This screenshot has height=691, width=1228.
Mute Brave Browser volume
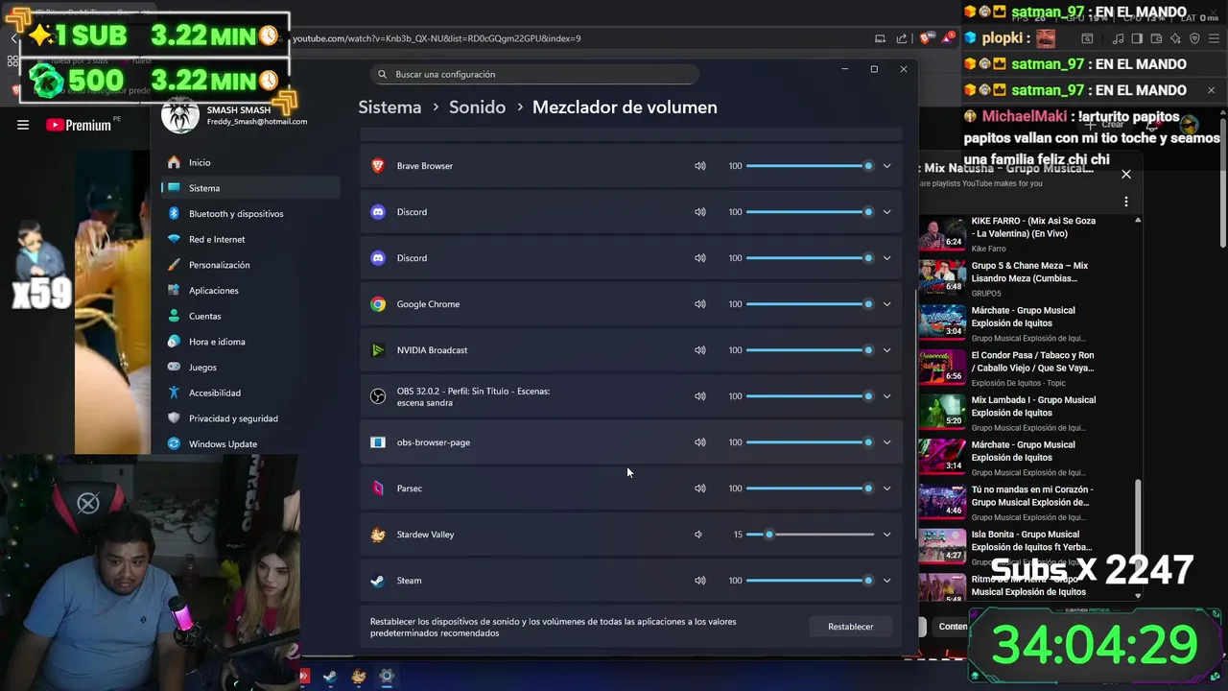click(x=700, y=166)
